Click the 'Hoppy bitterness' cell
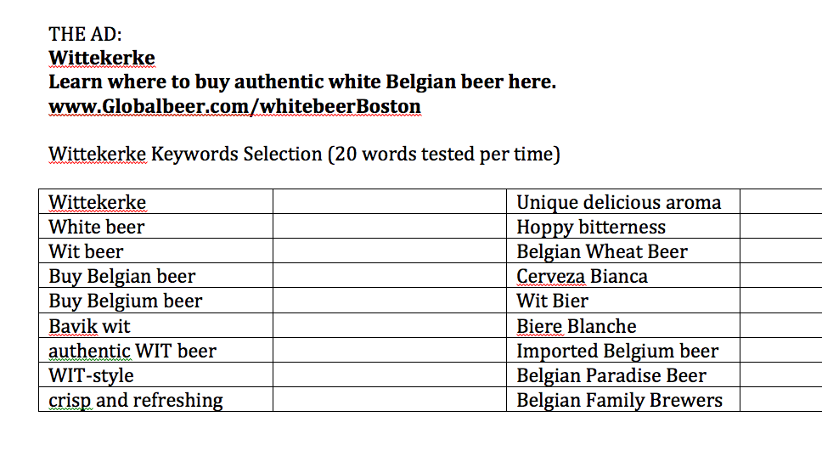Image resolution: width=822 pixels, height=456 pixels. (x=623, y=227)
